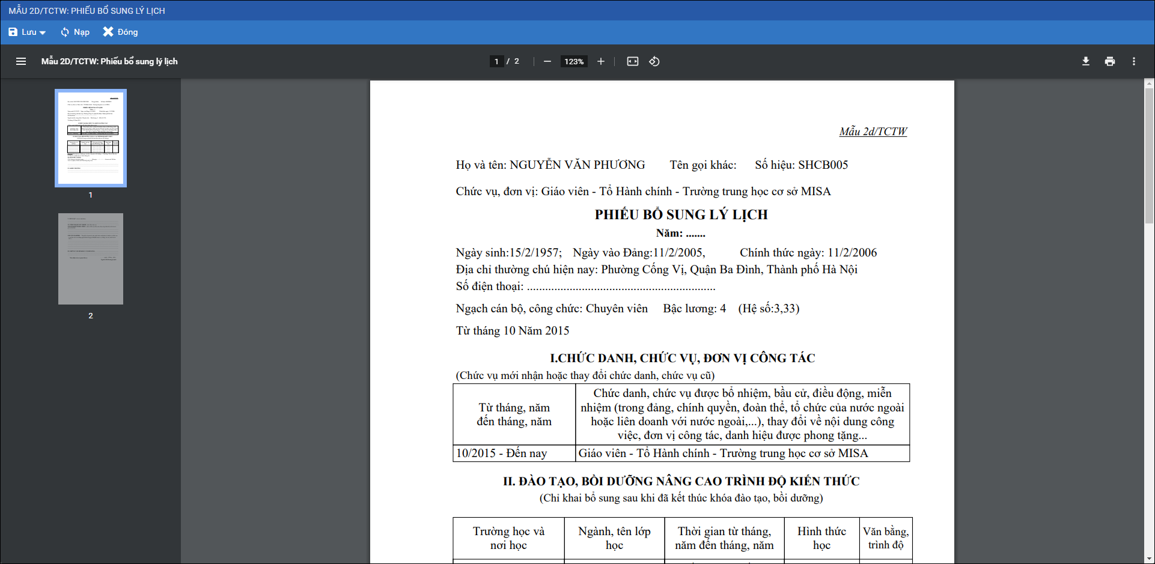Click the vertical scrollbar thumb
Viewport: 1155px width, 564px height.
tap(1149, 156)
